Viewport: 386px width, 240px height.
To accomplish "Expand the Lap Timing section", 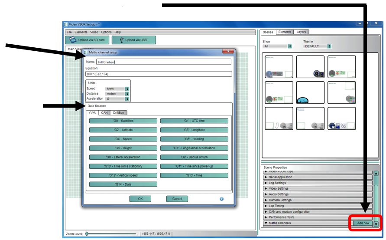I will pyautogui.click(x=318, y=206).
